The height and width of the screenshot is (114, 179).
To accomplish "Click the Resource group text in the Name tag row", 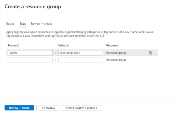I will [x=116, y=53].
